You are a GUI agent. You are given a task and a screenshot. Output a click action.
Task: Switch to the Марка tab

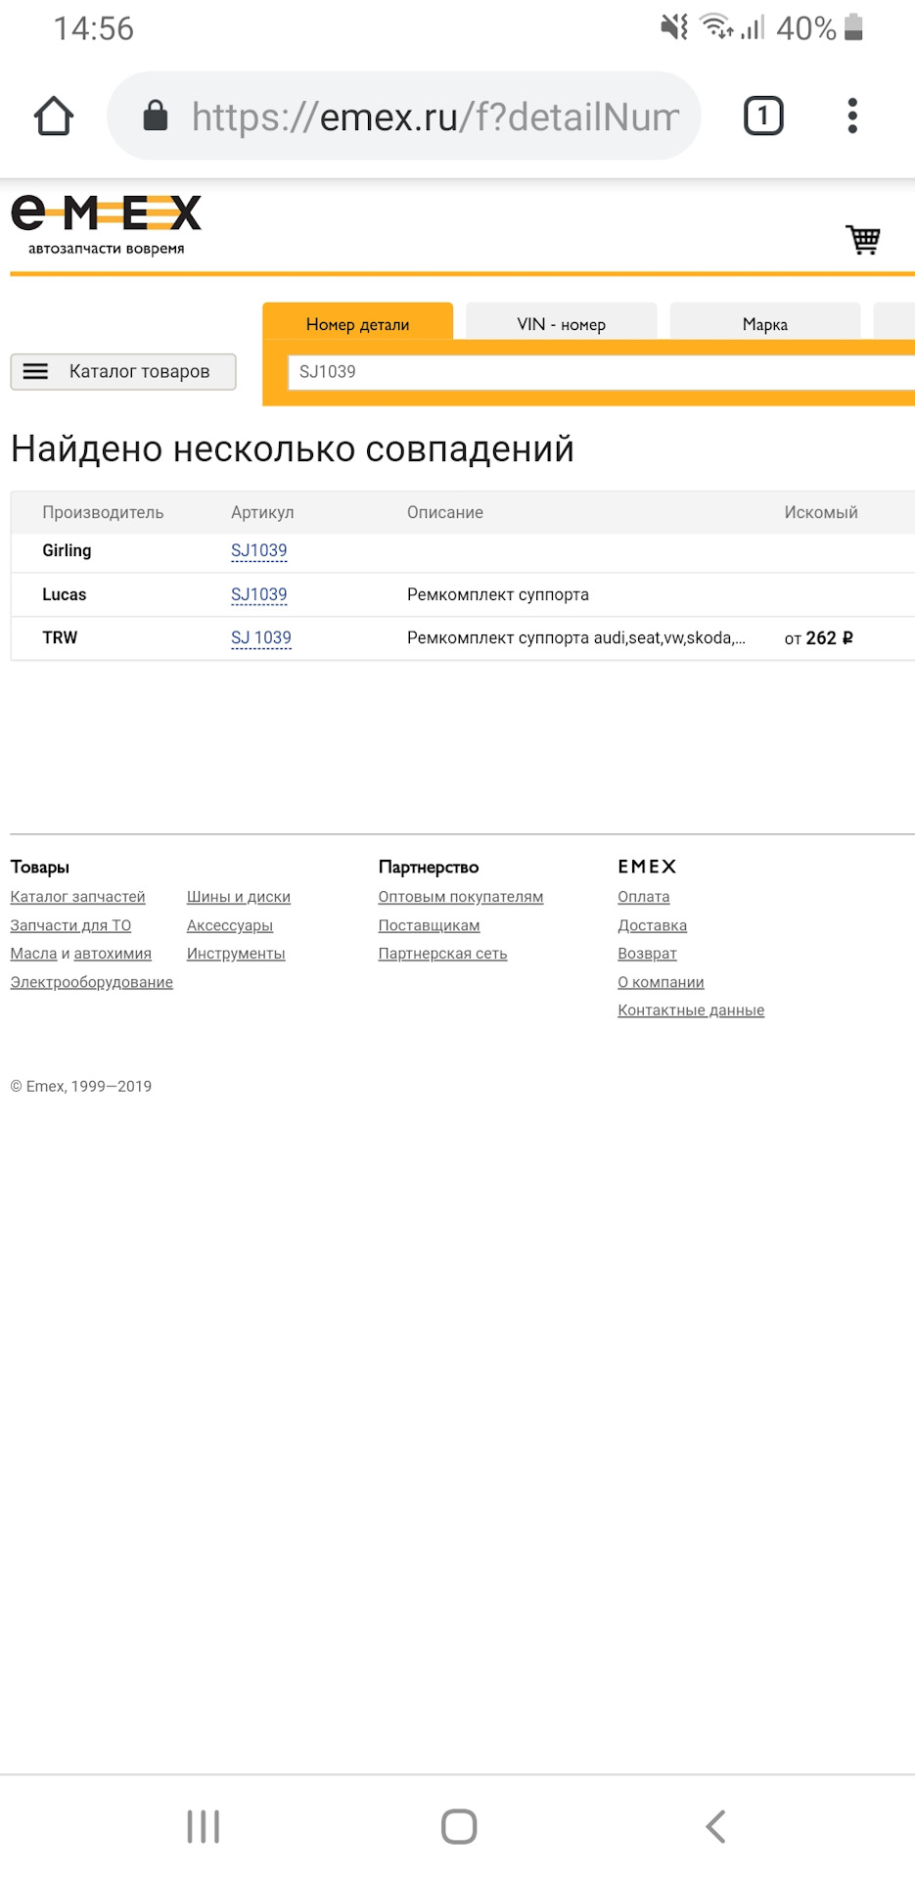coord(764,324)
